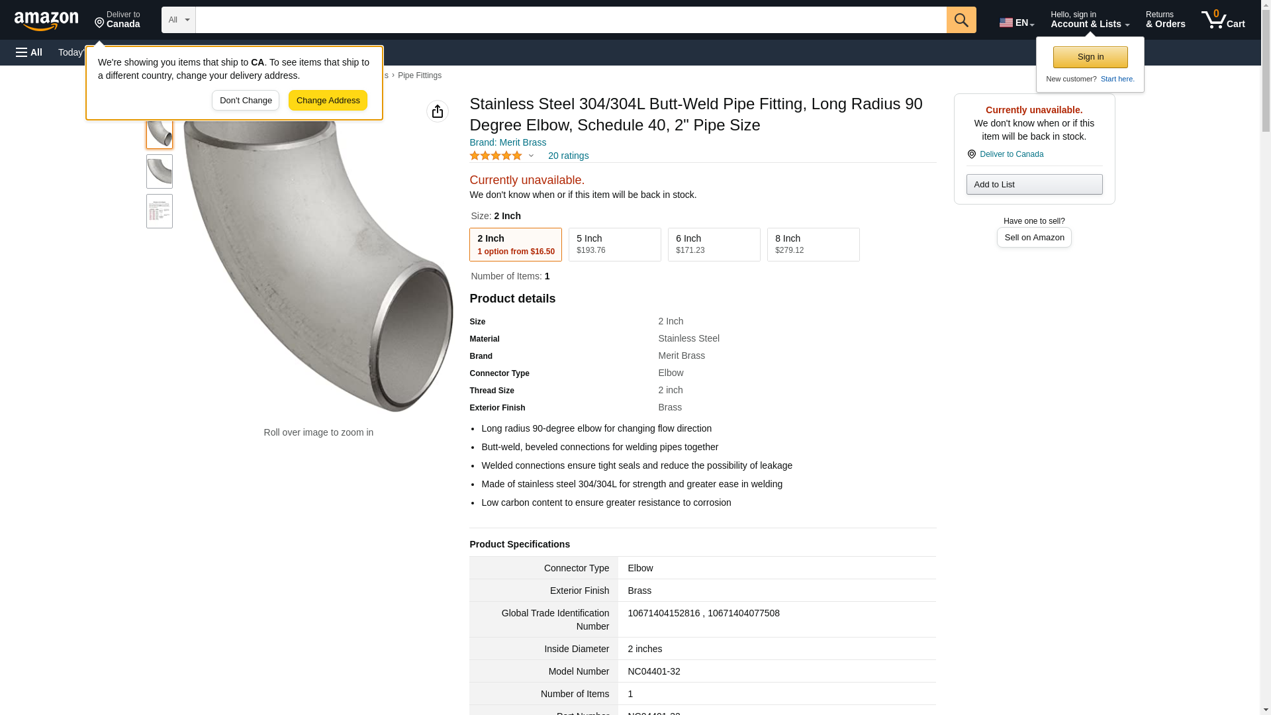This screenshot has width=1271, height=715.
Task: Click the search magnifier button
Action: [961, 20]
